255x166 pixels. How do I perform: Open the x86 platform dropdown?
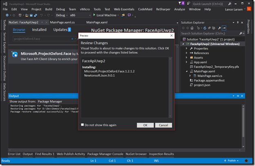pos(80,15)
